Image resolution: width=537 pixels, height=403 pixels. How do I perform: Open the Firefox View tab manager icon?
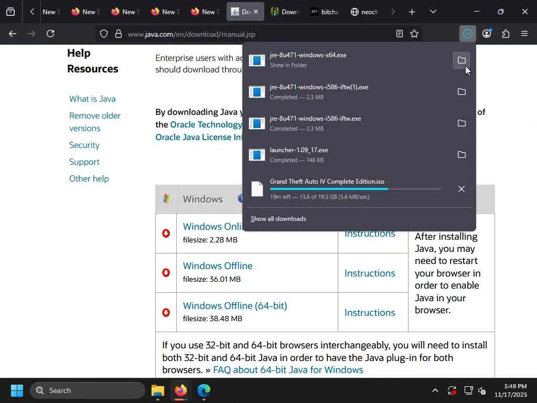point(10,12)
